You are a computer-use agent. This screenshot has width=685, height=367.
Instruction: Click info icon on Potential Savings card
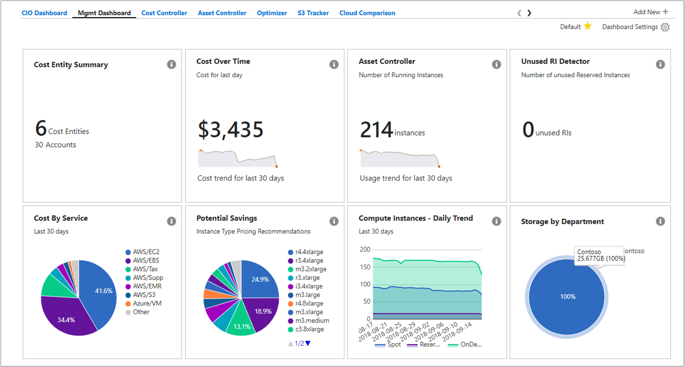[334, 221]
